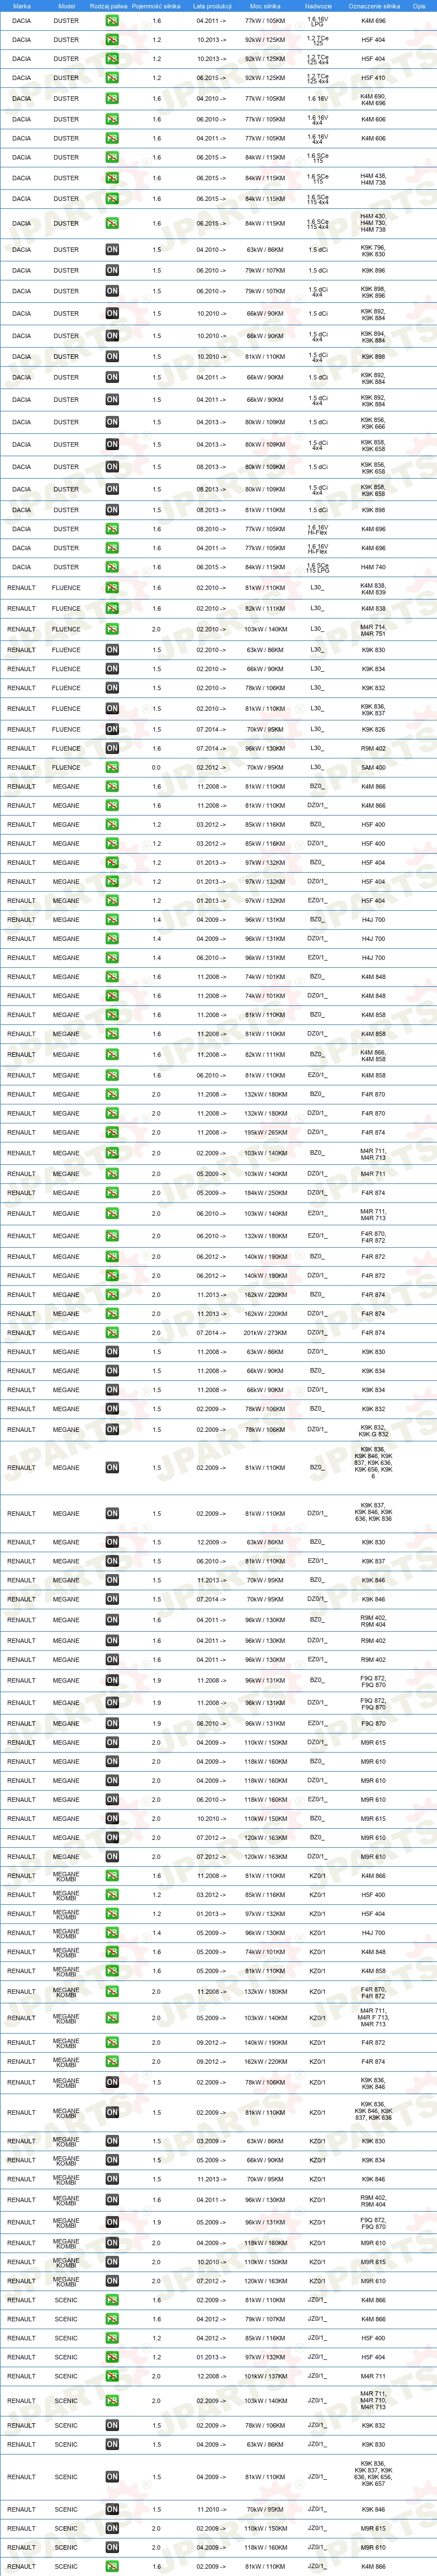The height and width of the screenshot is (2576, 437).
Task: Select petrol icon for Fluence K4M 838, K4M 839
Action: point(112,588)
